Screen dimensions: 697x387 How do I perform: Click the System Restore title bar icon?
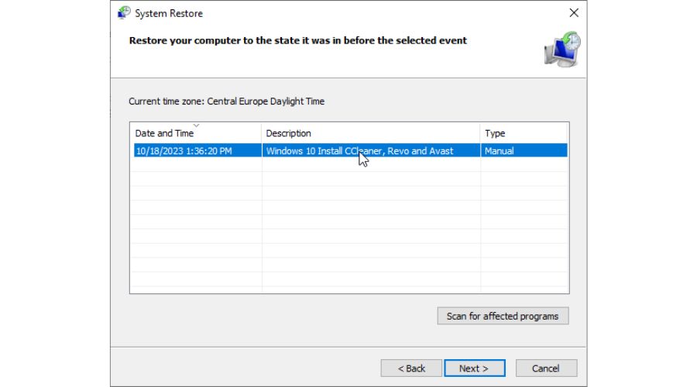[x=124, y=13]
